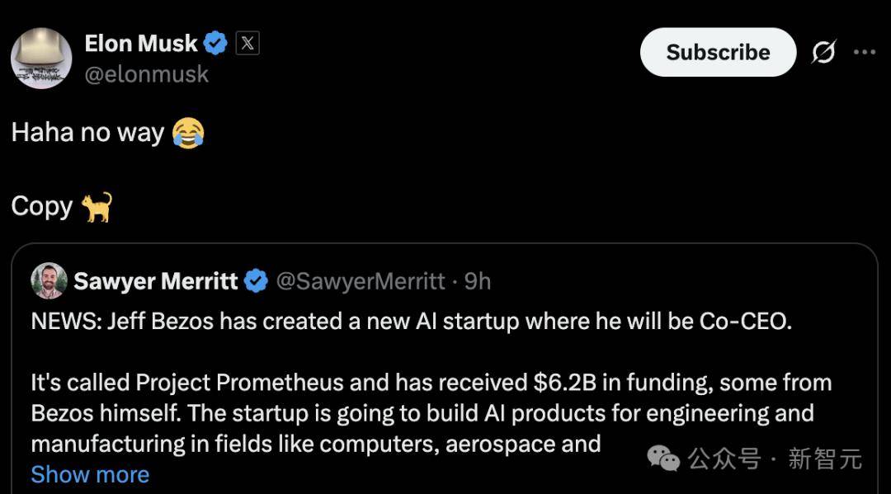Screen dimensions: 891x494
Task: Click Elon Musk's profile avatar
Action: [x=41, y=59]
